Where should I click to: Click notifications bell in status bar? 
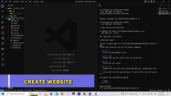coord(169,90)
